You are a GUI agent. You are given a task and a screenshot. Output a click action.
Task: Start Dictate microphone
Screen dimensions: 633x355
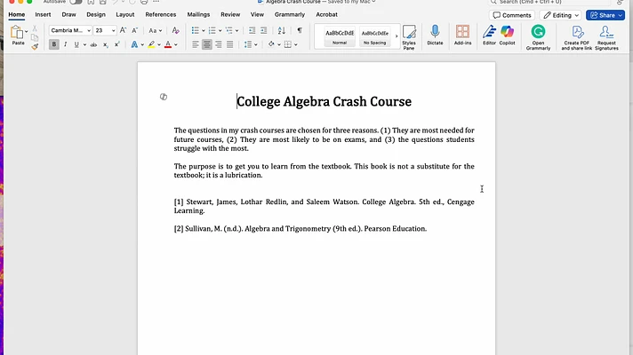click(x=435, y=35)
